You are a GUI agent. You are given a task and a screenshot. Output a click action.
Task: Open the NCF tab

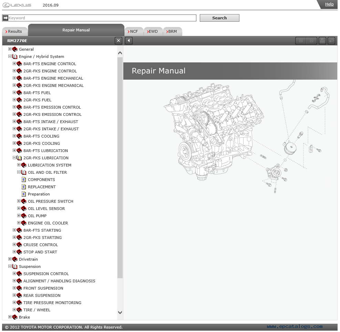click(x=134, y=31)
